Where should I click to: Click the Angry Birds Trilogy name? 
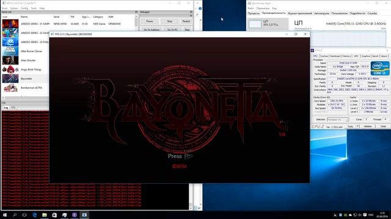pos(31,69)
